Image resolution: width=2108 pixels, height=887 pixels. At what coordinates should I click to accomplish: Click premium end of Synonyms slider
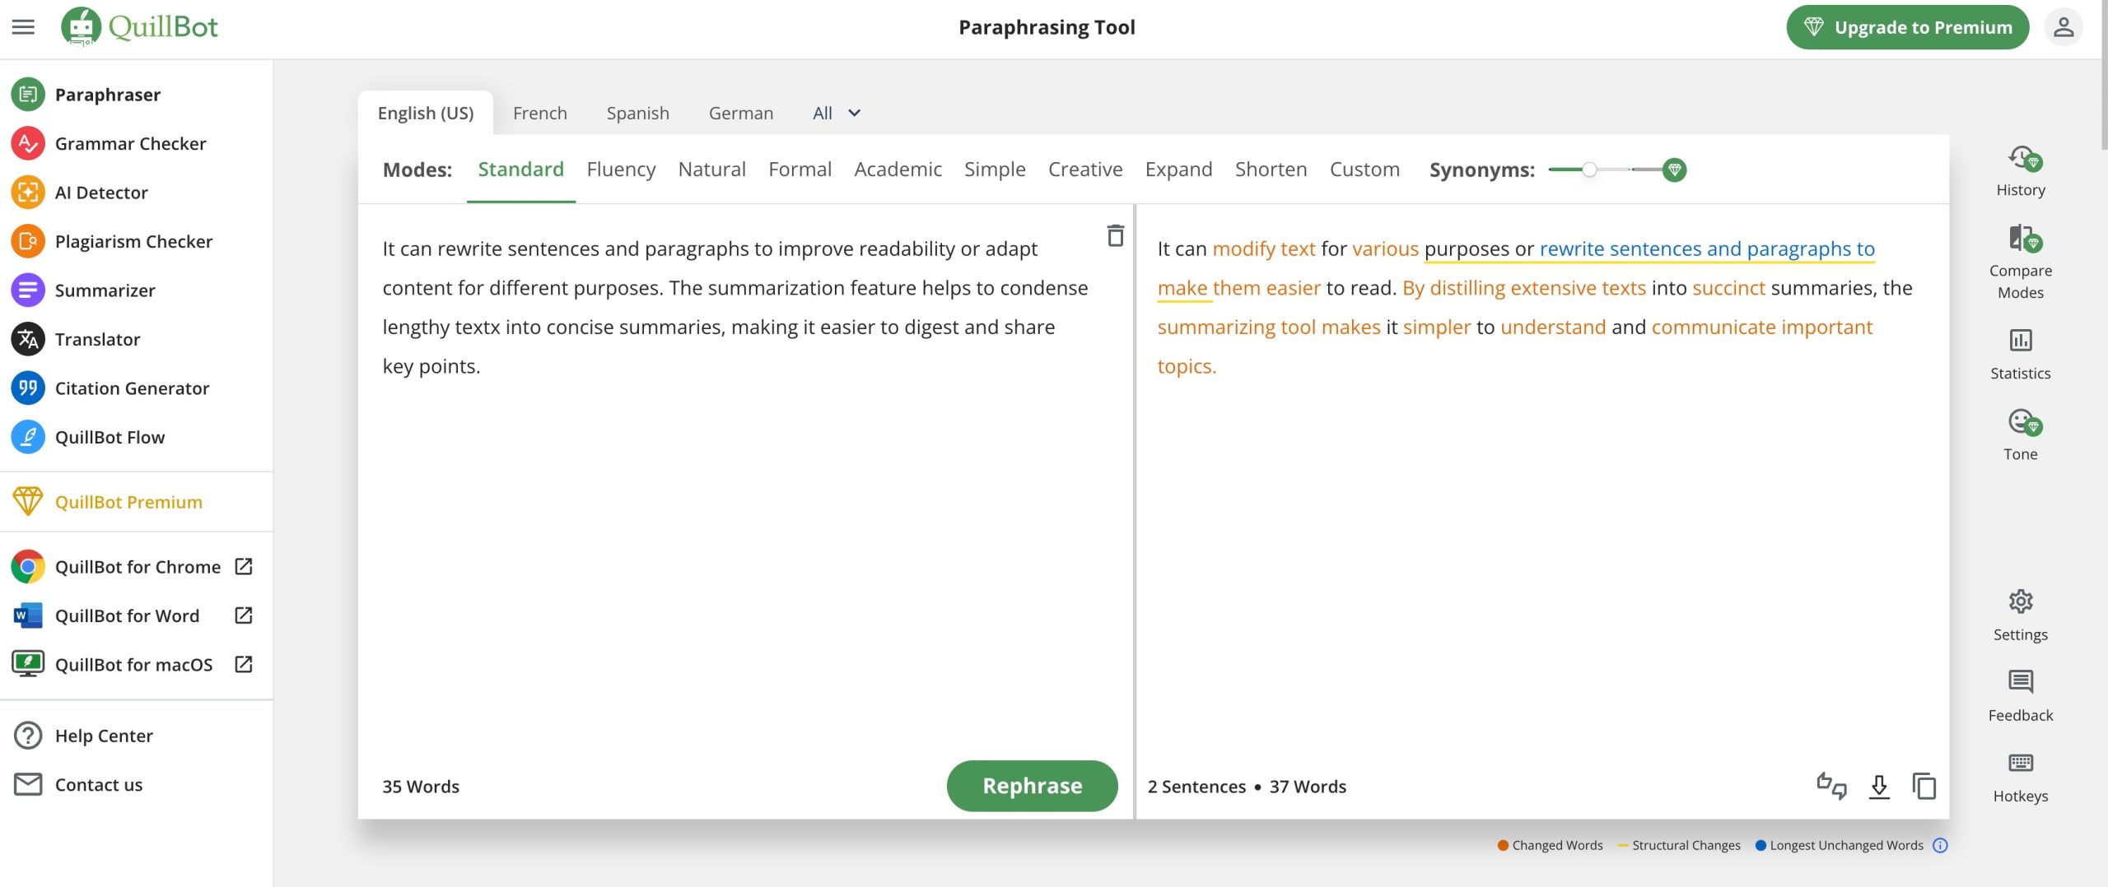pos(1674,170)
